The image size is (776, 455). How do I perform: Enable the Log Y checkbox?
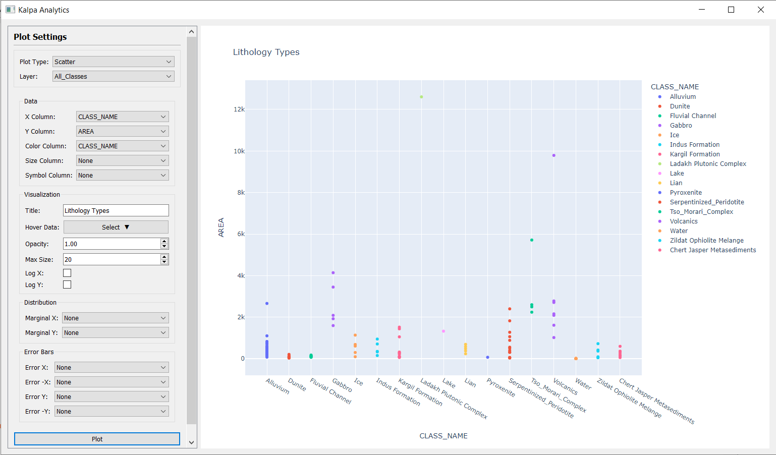(x=67, y=285)
